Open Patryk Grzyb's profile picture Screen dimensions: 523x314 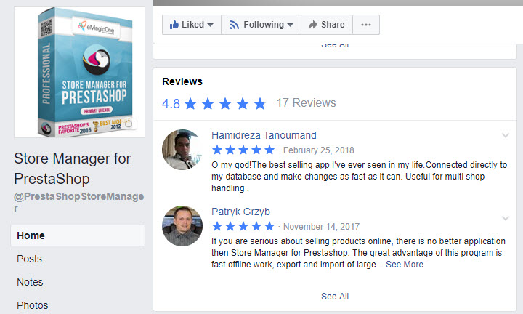[182, 226]
